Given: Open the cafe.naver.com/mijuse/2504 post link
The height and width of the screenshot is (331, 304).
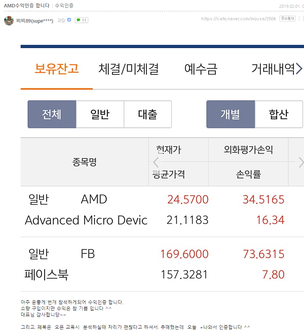Looking at the screenshot, I should [239, 19].
